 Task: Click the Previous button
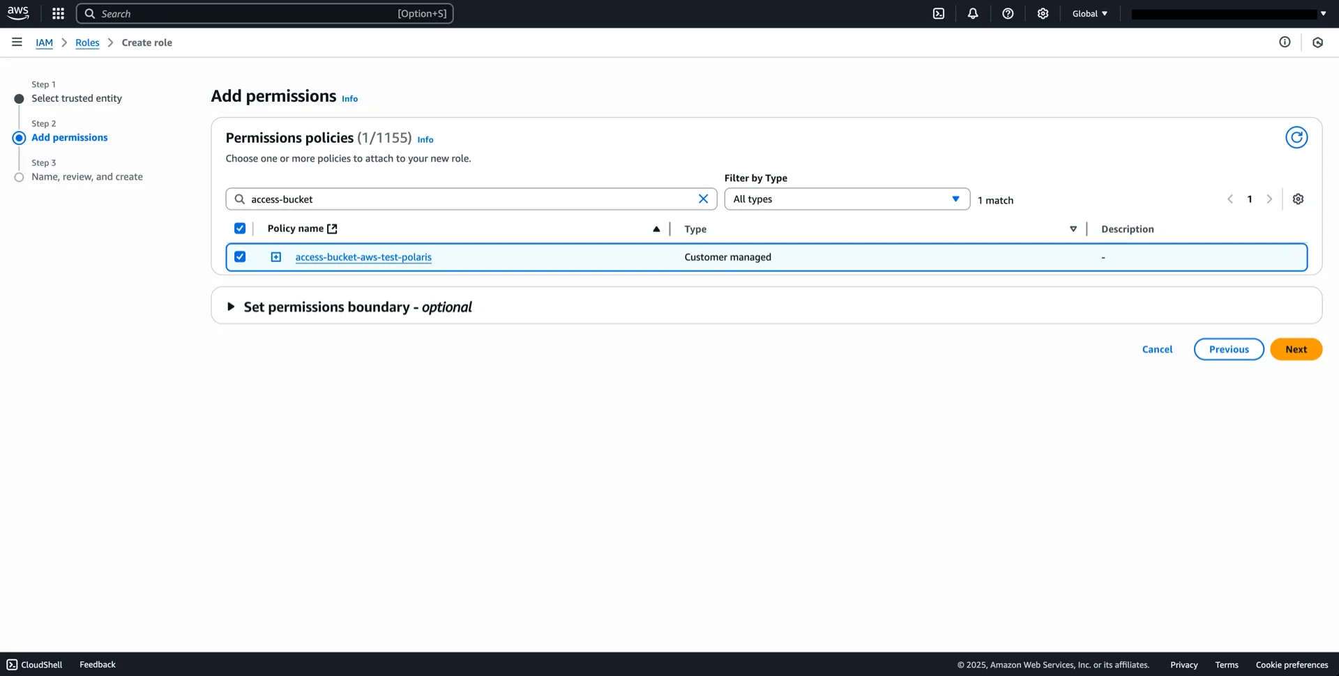(1229, 349)
